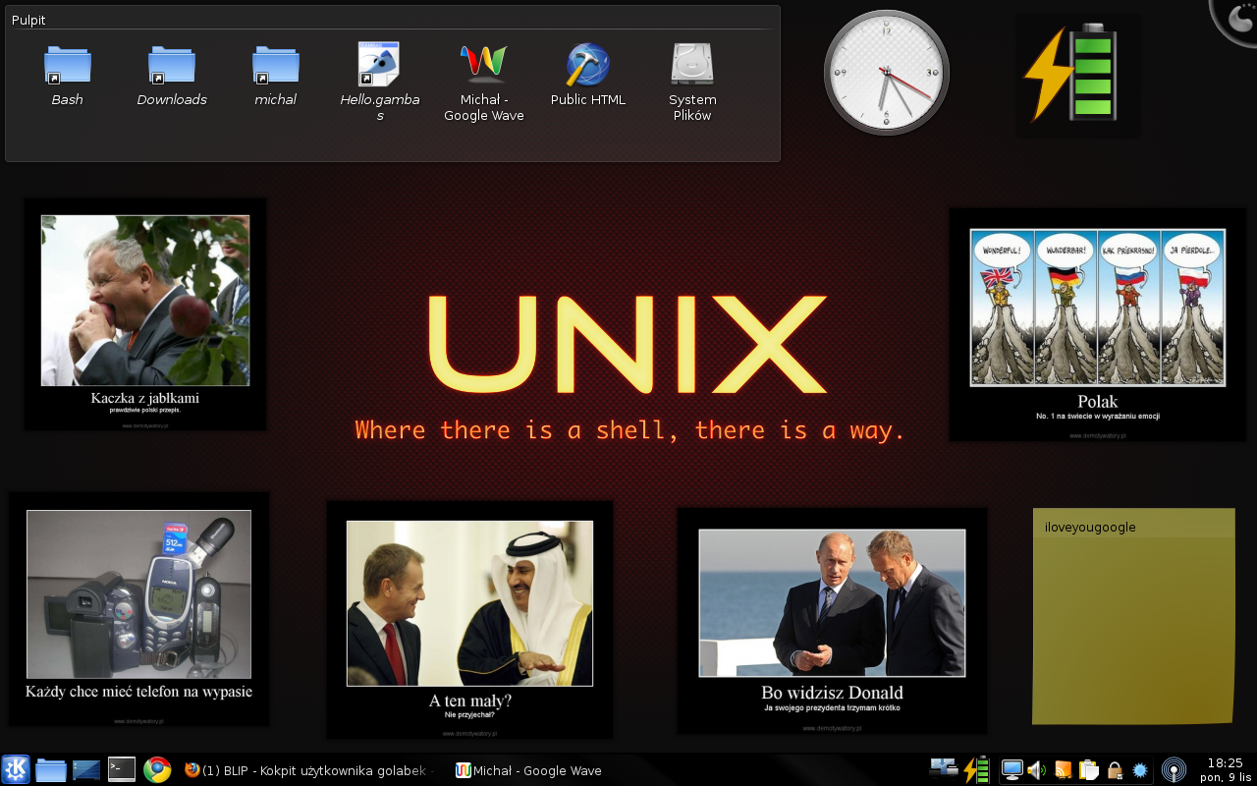Open the Kaczka z jabłkami picture
The width and height of the screenshot is (1257, 786).
(145, 314)
